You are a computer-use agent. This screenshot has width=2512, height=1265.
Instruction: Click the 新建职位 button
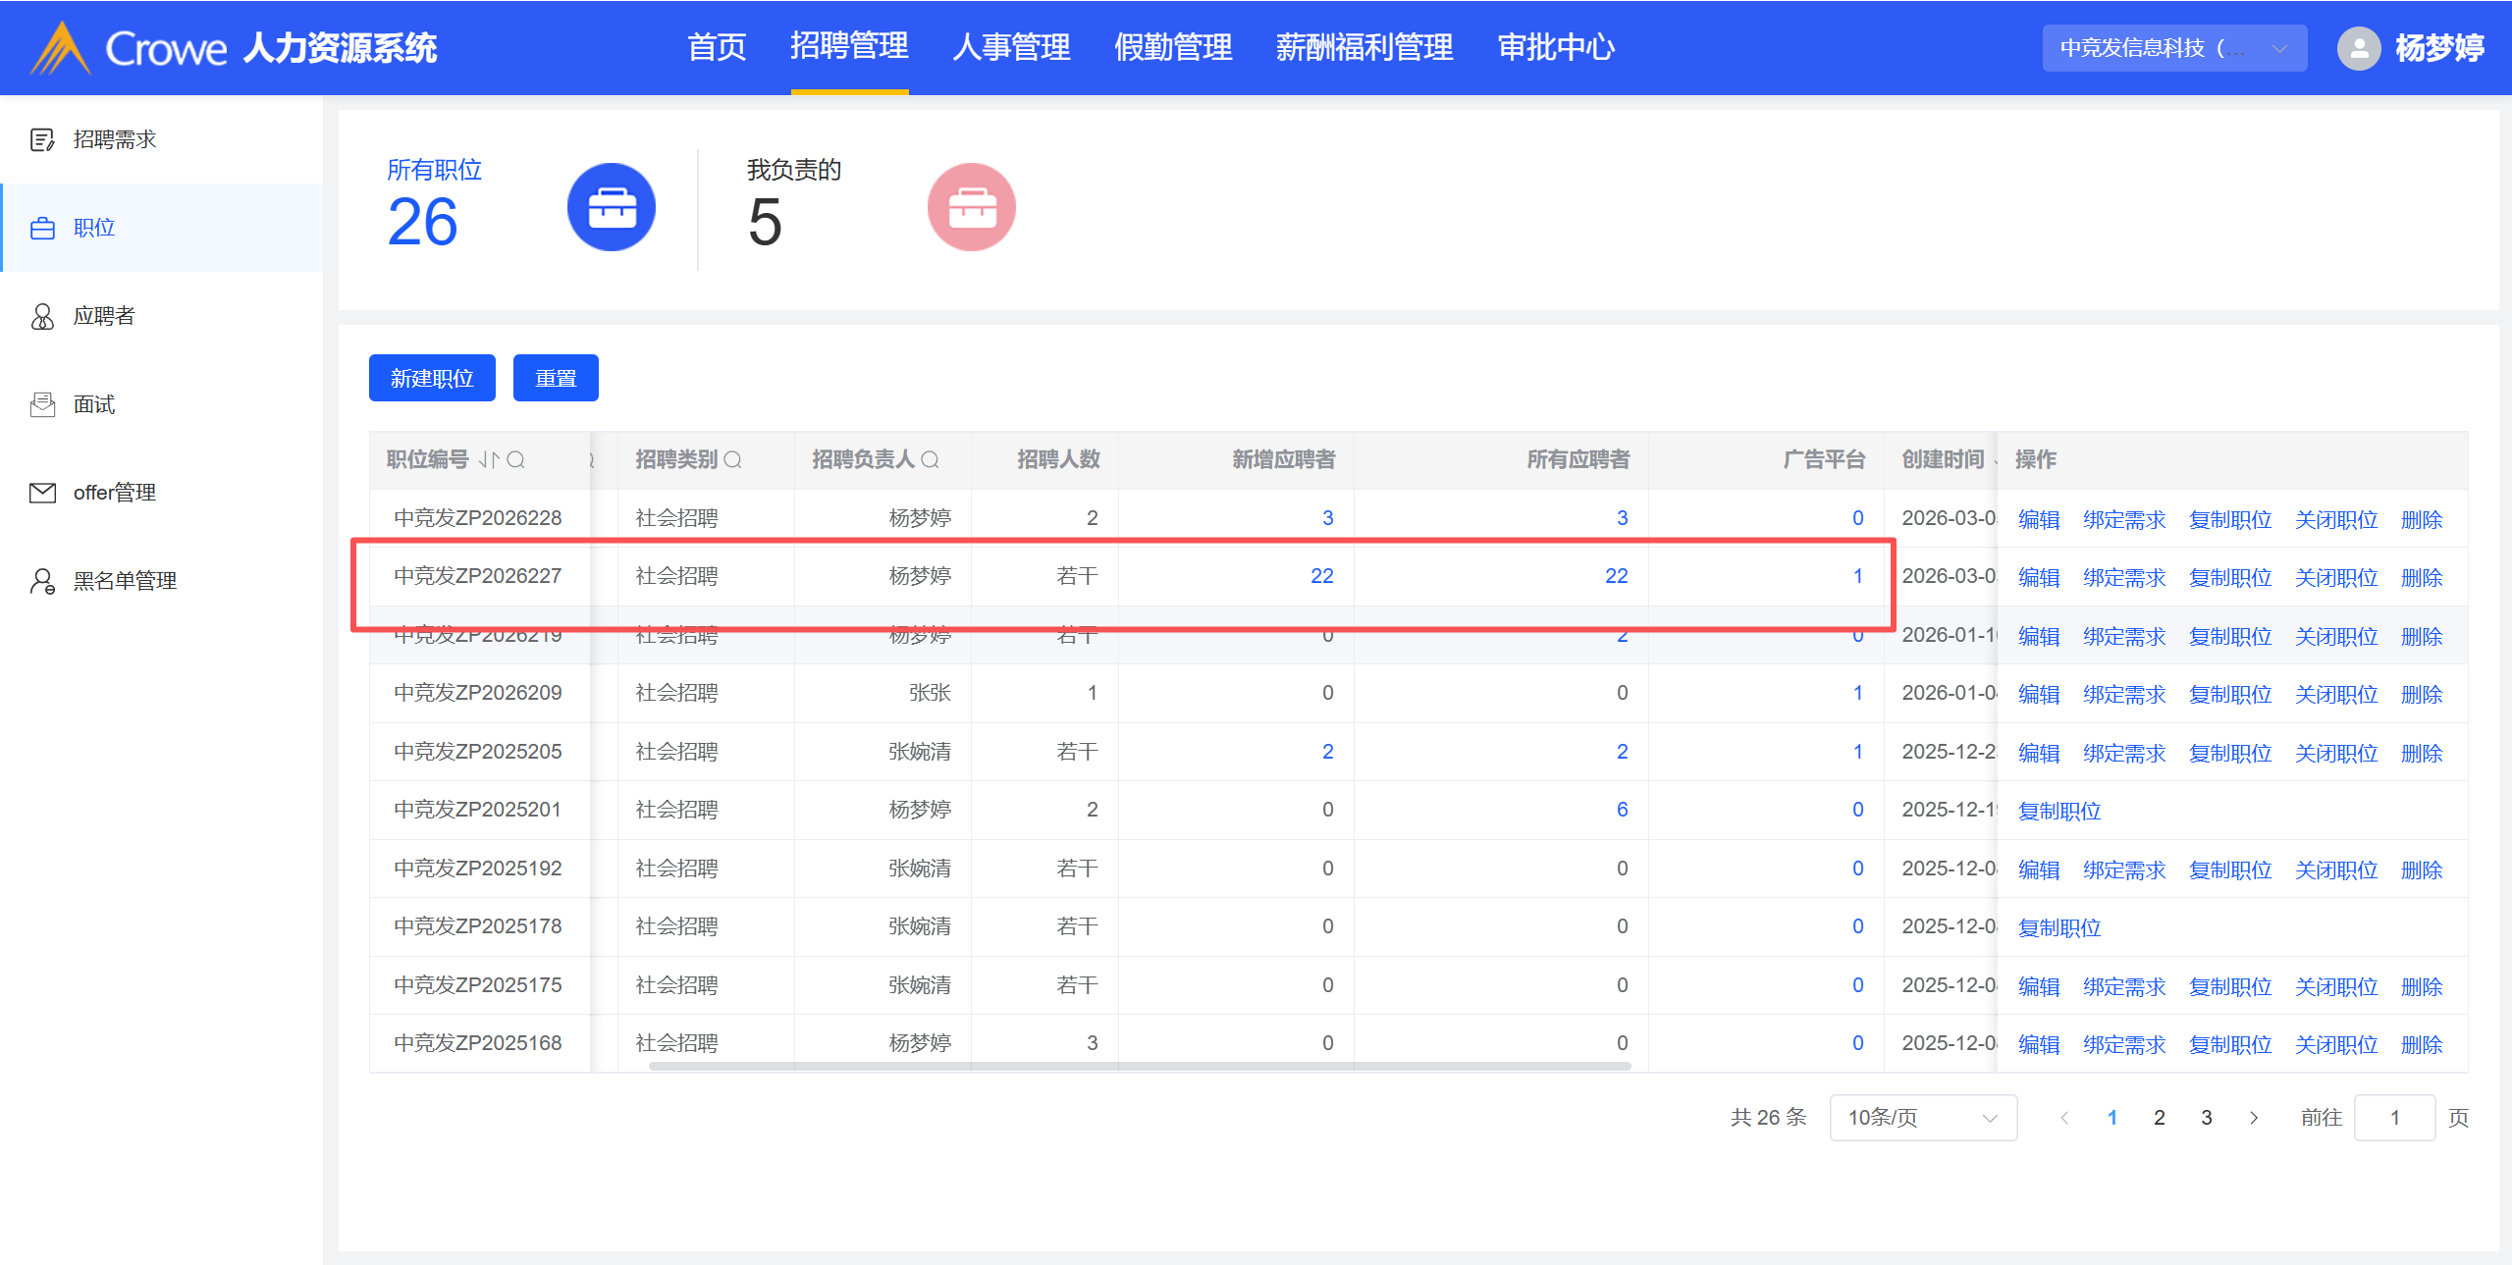tap(432, 378)
